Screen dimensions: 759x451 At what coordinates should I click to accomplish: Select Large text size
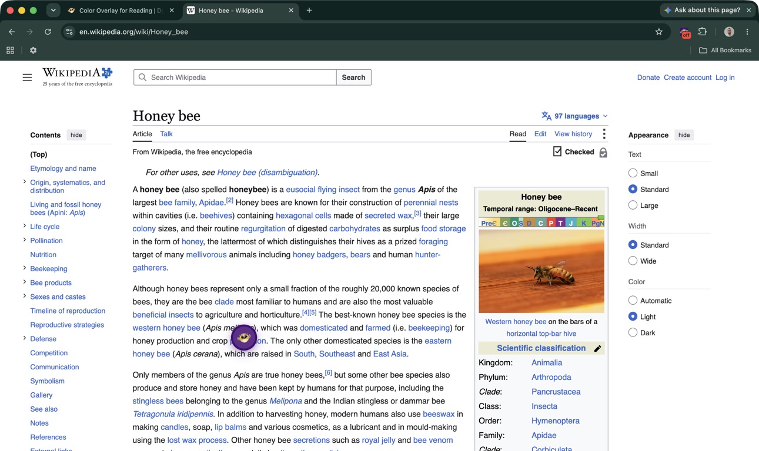(x=633, y=206)
